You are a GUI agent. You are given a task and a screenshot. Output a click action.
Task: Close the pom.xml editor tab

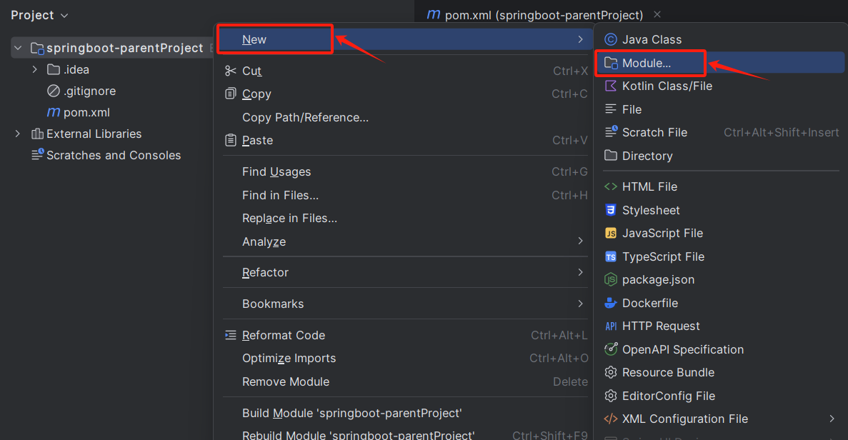click(657, 15)
